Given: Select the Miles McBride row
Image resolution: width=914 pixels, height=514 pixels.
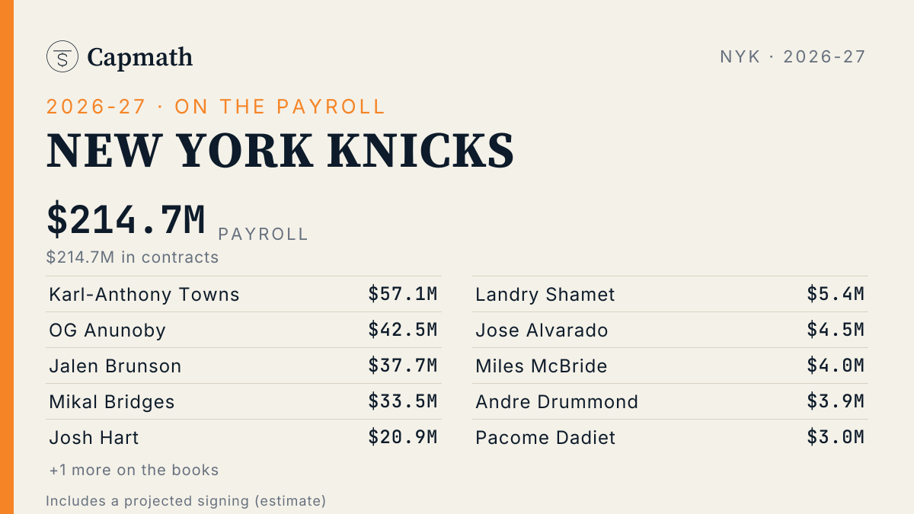Looking at the screenshot, I should pyautogui.click(x=670, y=366).
